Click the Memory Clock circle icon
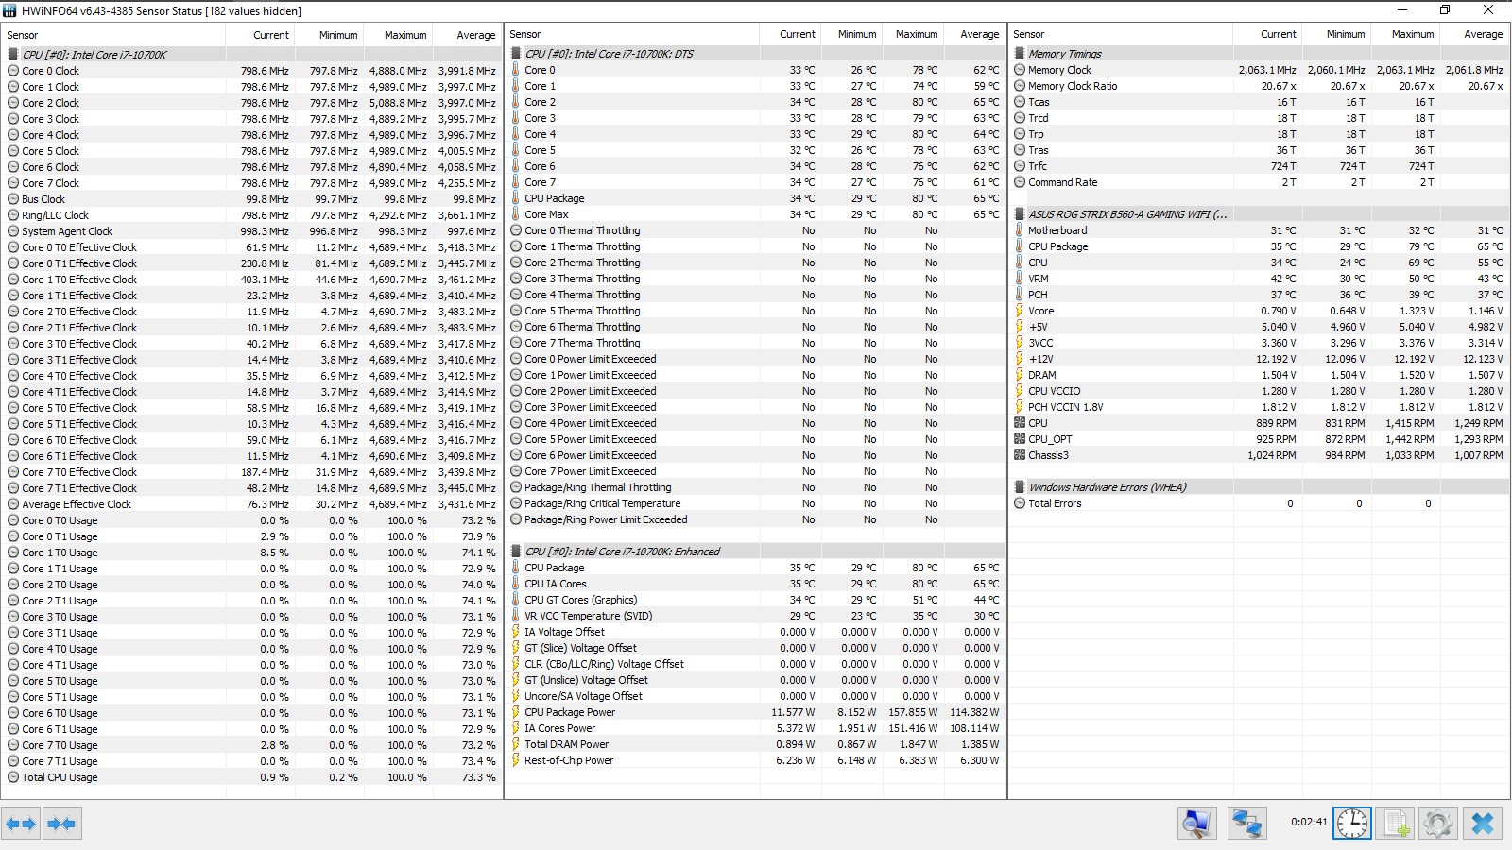This screenshot has height=850, width=1512. (x=1020, y=70)
